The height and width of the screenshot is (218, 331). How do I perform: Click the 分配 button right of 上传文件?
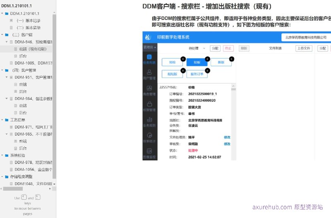323,48
